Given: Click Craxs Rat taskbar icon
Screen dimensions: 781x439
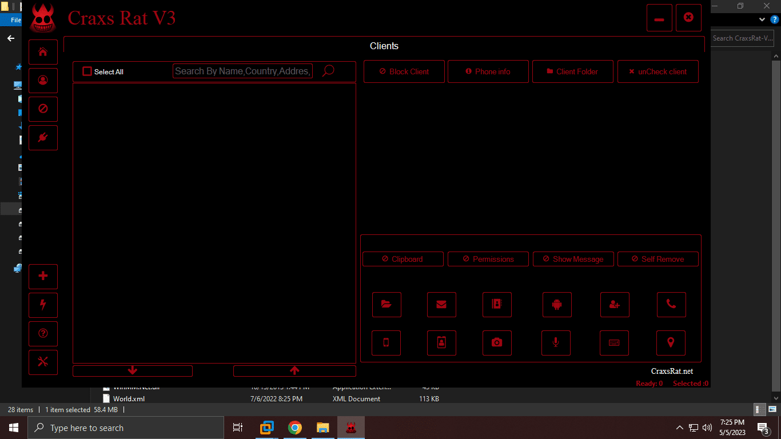Looking at the screenshot, I should pyautogui.click(x=351, y=428).
